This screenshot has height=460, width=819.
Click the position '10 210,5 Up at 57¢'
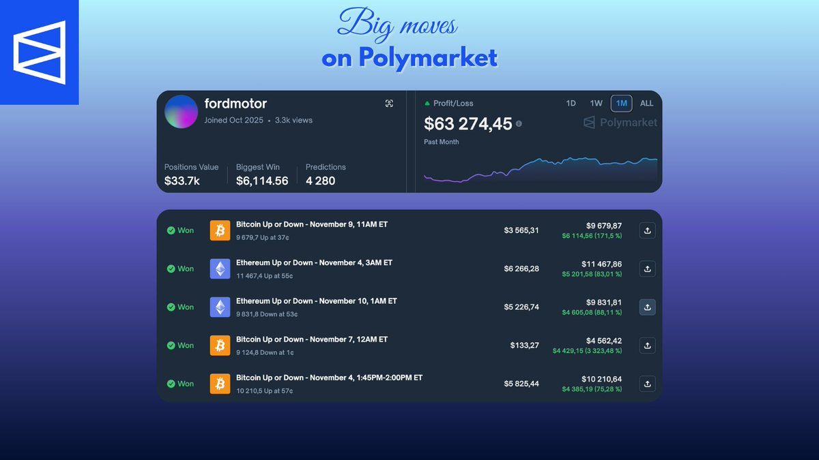click(x=265, y=391)
